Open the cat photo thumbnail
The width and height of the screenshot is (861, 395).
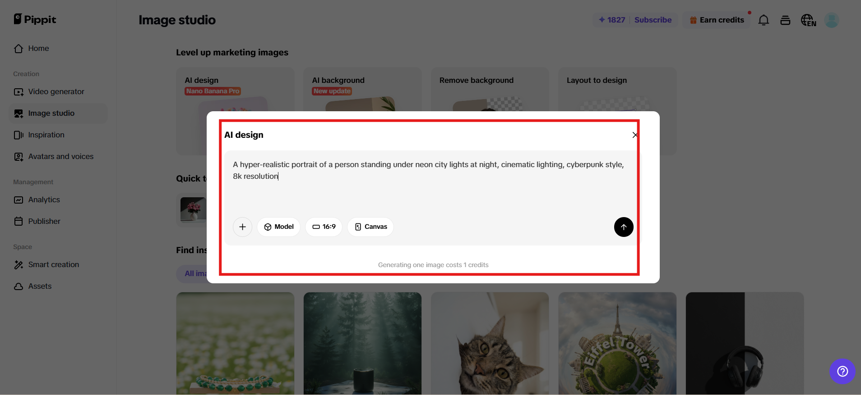[x=490, y=343]
